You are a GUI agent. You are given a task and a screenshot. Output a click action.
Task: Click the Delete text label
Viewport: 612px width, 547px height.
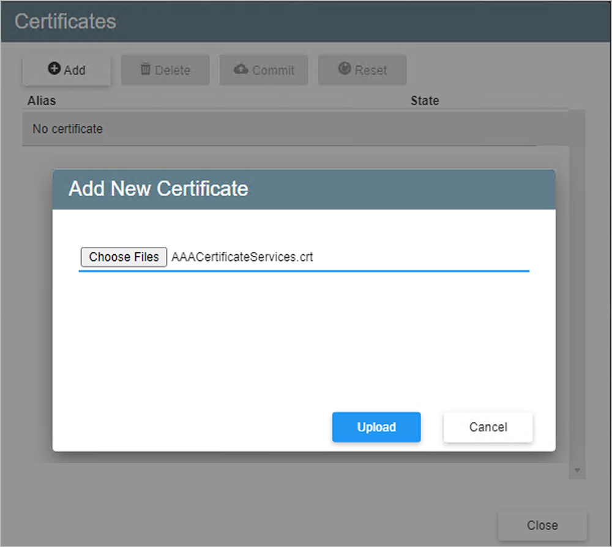173,70
